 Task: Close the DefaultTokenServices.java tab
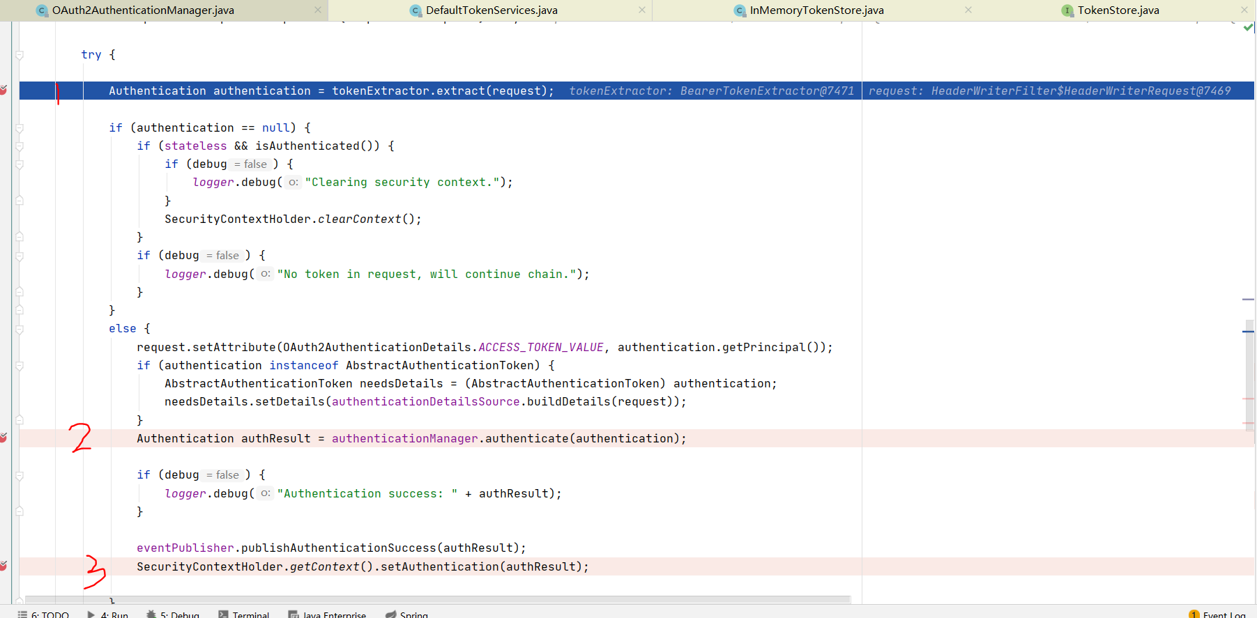642,10
